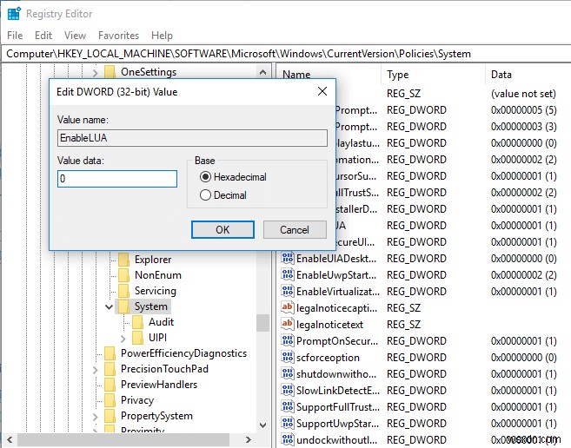Click the PropertySystem folder icon
Viewport: 571px width, 448px height.
tap(110, 416)
